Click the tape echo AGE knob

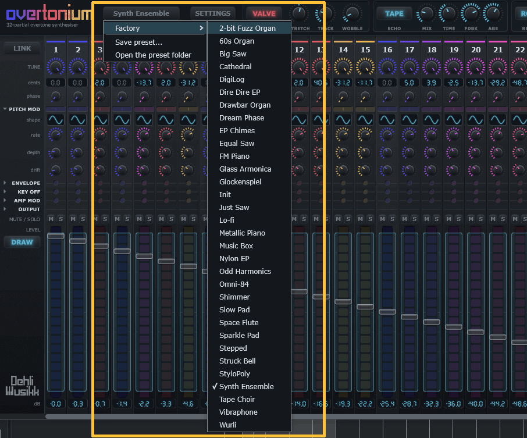pyautogui.click(x=493, y=13)
